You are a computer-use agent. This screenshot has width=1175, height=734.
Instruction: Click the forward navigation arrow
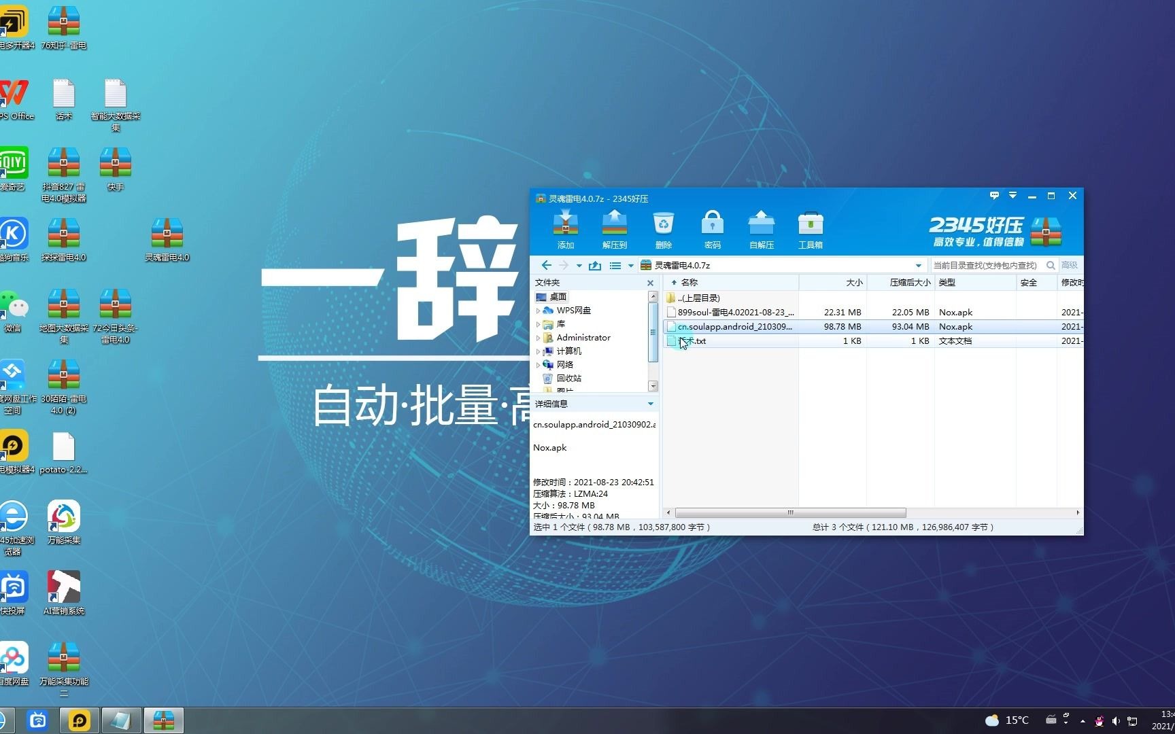pos(564,265)
